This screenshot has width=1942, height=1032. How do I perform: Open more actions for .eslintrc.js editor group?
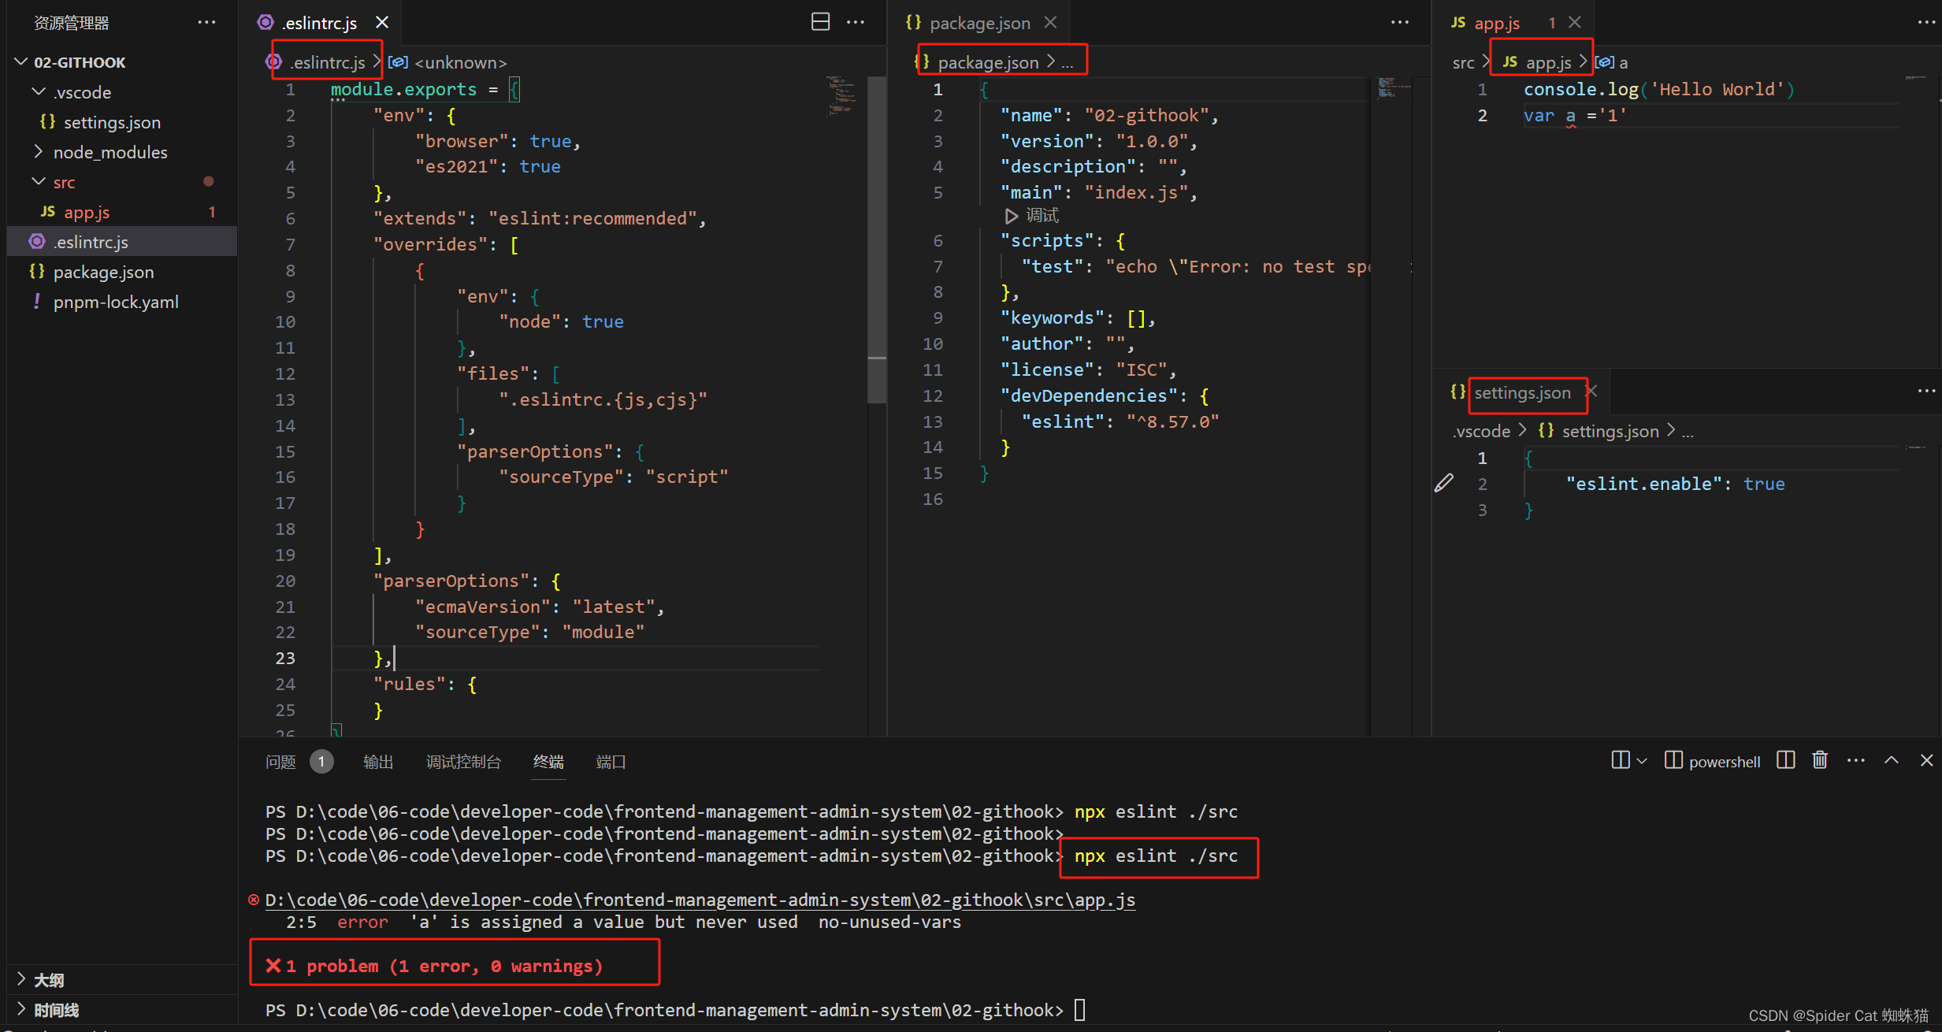856,22
